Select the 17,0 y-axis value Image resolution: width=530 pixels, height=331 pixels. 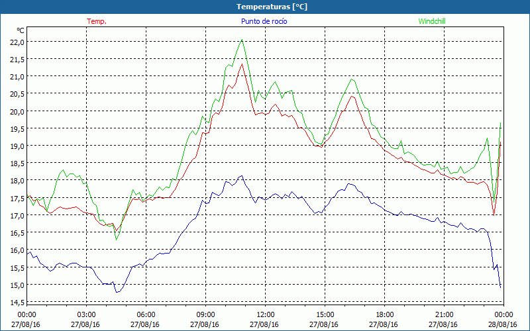(17, 216)
